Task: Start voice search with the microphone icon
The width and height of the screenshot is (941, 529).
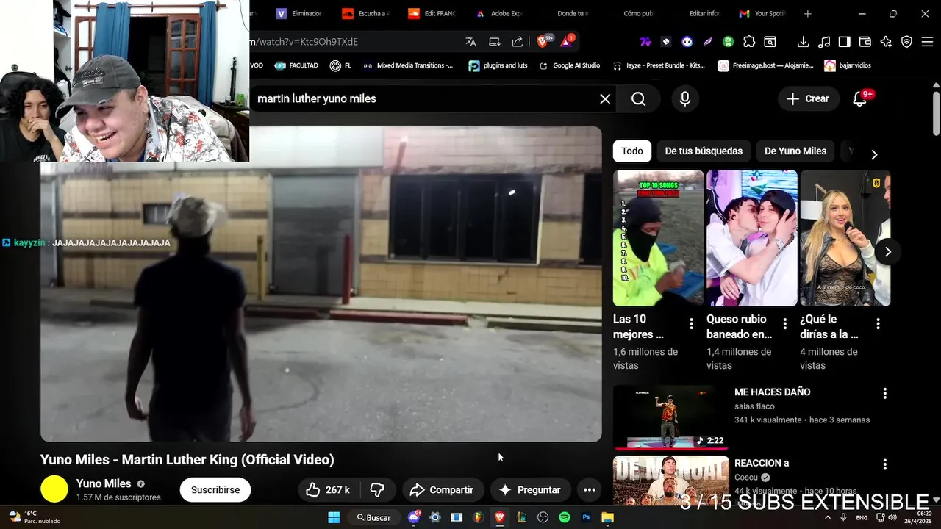Action: coord(685,98)
